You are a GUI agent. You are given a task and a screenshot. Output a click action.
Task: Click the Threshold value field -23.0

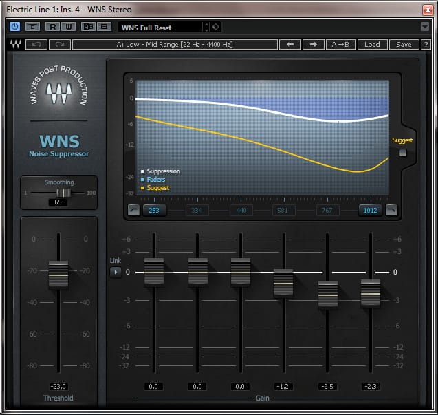pyautogui.click(x=58, y=387)
